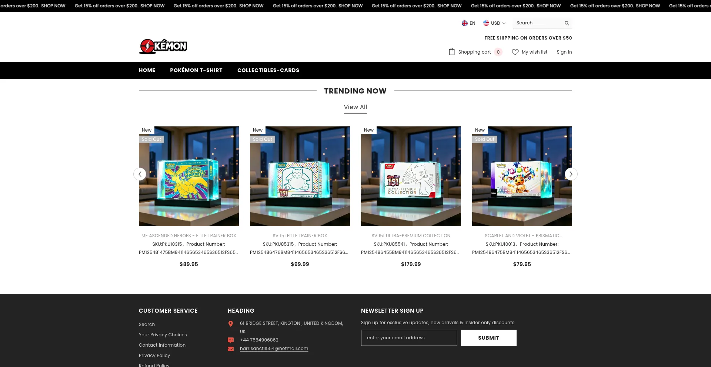Screen dimensions: 711x367
Task: Click the Sold Out badge on SV 151 Elite Trainer Box
Action: (x=263, y=139)
